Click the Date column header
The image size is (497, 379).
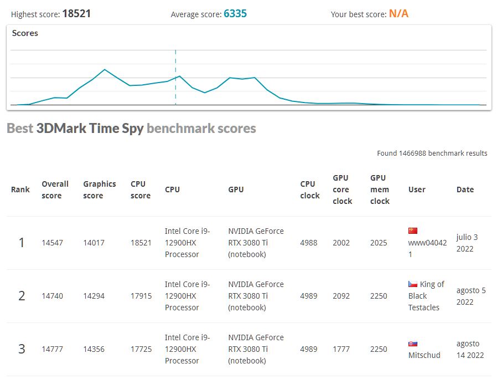(465, 189)
